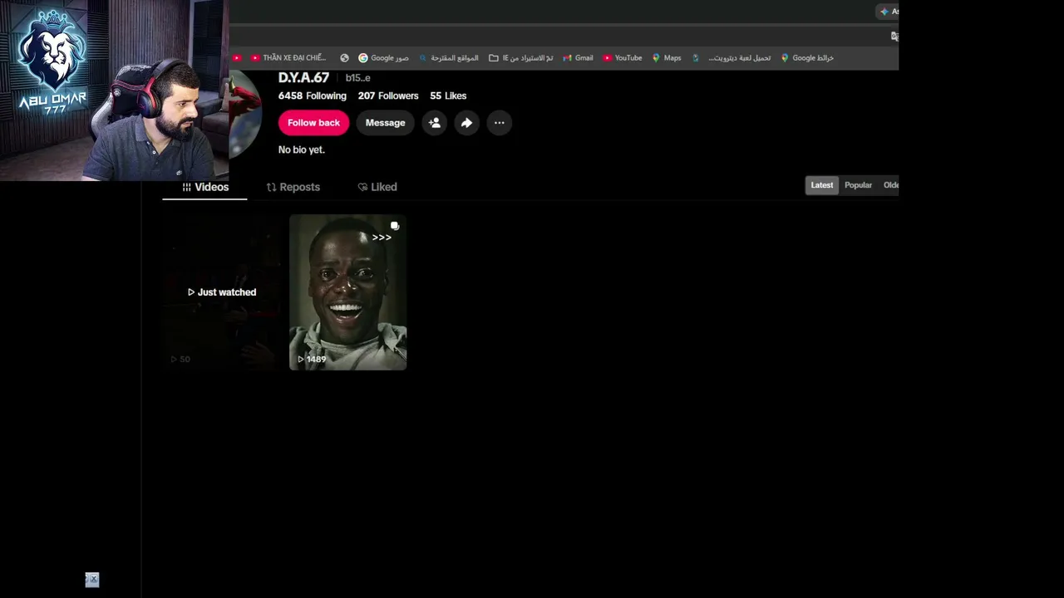This screenshot has height=598, width=1064.
Task: Play the video with 1489 views
Action: 347,292
